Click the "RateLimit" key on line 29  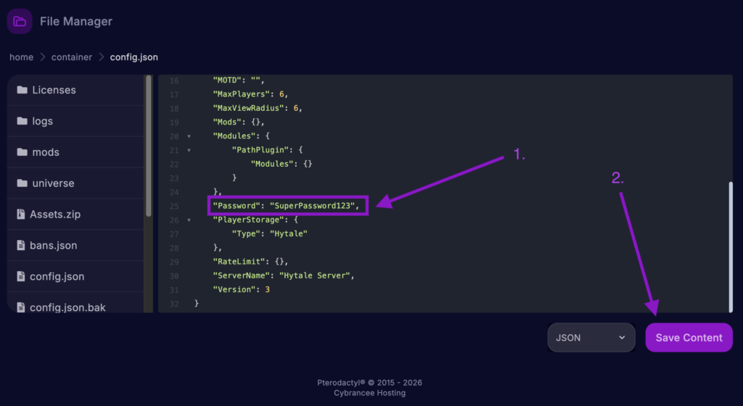tap(239, 262)
